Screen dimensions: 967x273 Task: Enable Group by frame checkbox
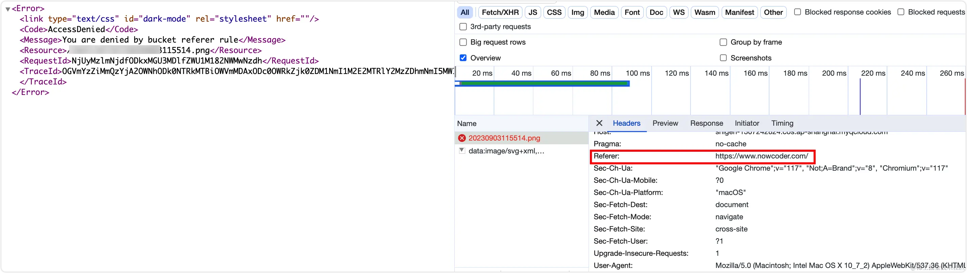(723, 42)
